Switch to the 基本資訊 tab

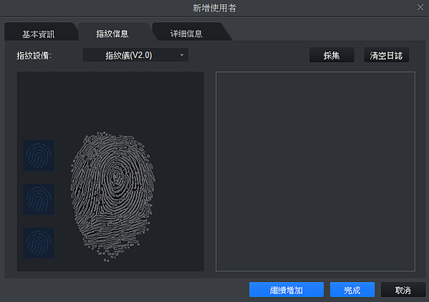(x=39, y=34)
